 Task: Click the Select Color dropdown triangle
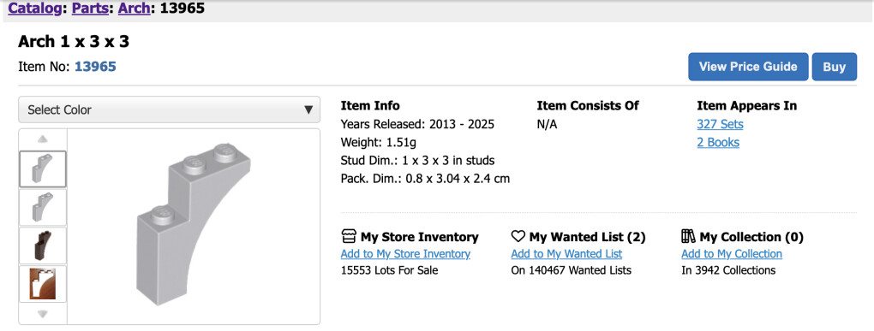tap(308, 109)
